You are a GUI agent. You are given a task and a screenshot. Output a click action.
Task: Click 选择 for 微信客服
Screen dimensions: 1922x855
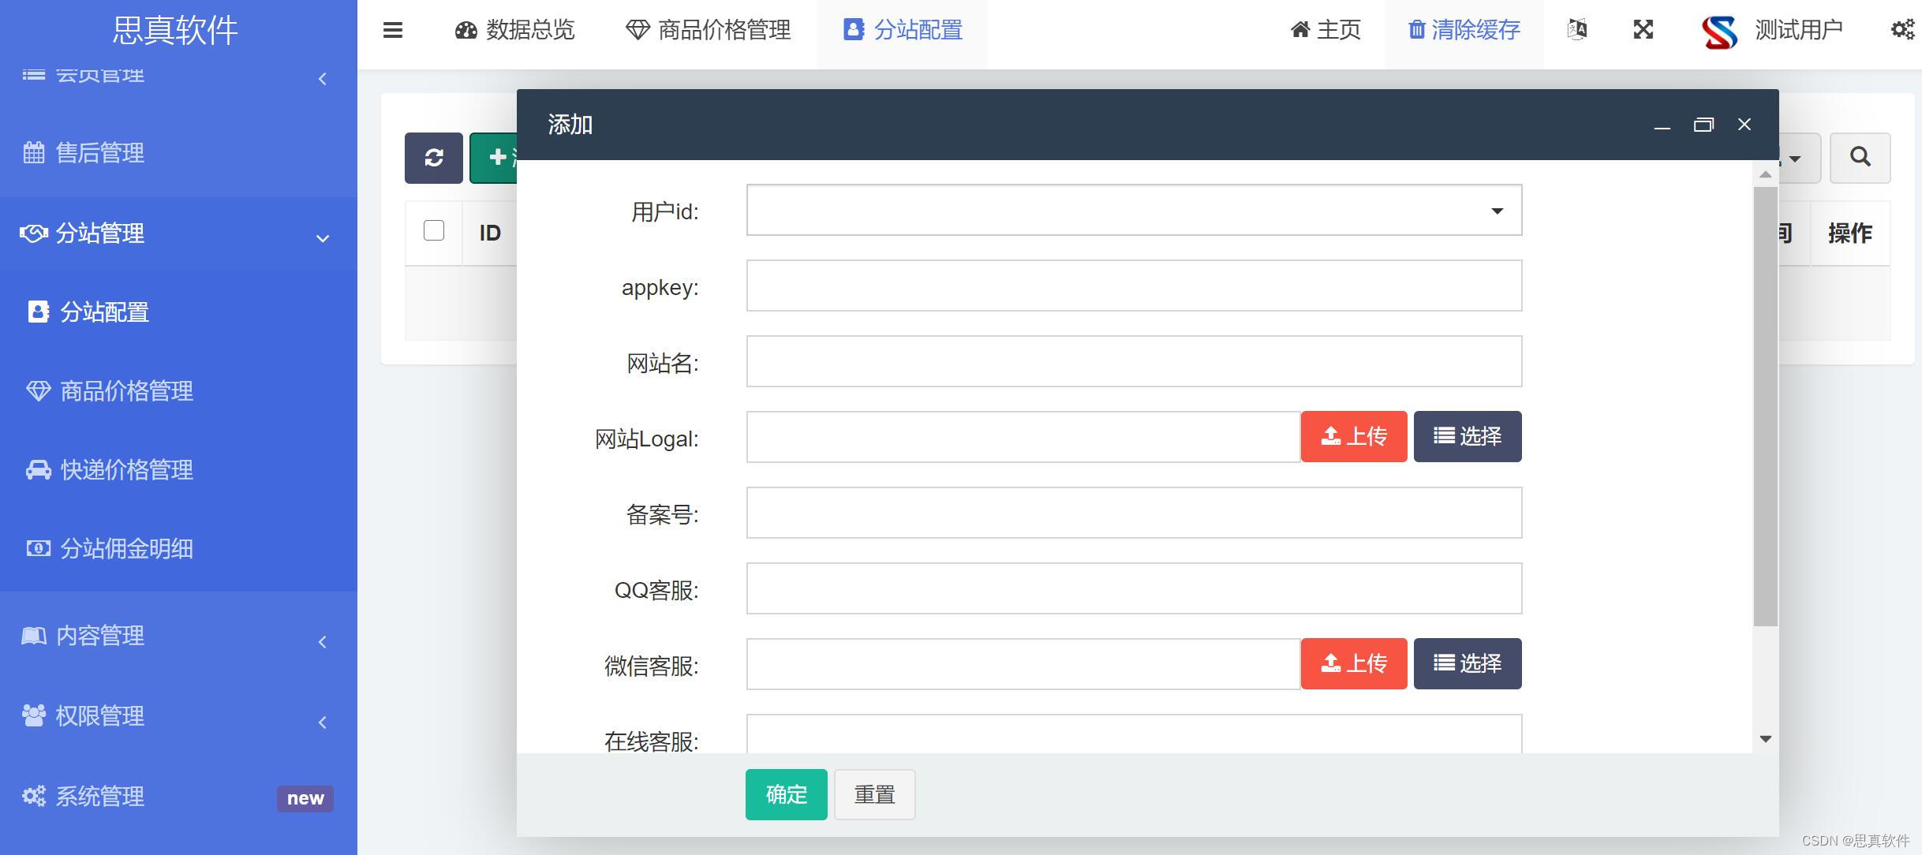(1468, 663)
